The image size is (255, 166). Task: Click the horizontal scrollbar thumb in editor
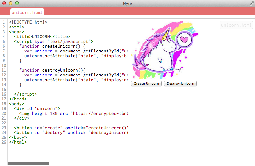coord(28,164)
